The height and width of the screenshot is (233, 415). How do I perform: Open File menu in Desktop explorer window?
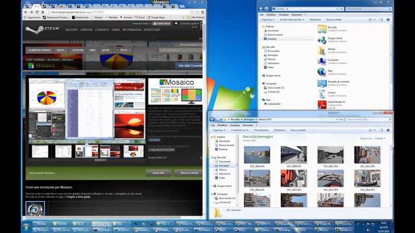(x=261, y=15)
